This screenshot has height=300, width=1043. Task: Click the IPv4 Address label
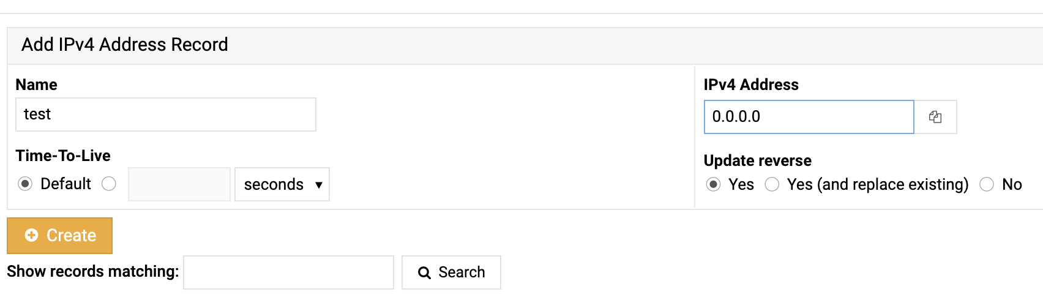(x=751, y=84)
